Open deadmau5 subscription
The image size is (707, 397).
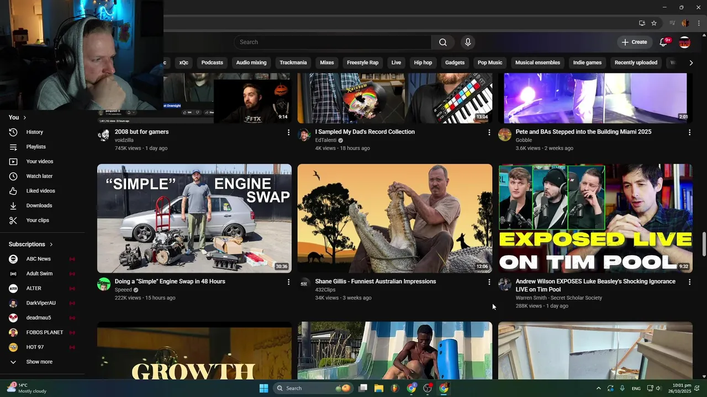(x=43, y=318)
